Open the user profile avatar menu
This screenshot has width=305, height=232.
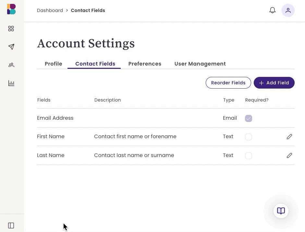[288, 10]
